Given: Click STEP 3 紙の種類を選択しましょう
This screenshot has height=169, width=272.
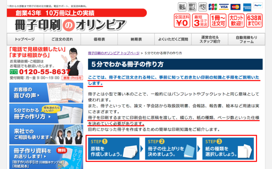Looking at the screenshot, I should pos(228,148).
